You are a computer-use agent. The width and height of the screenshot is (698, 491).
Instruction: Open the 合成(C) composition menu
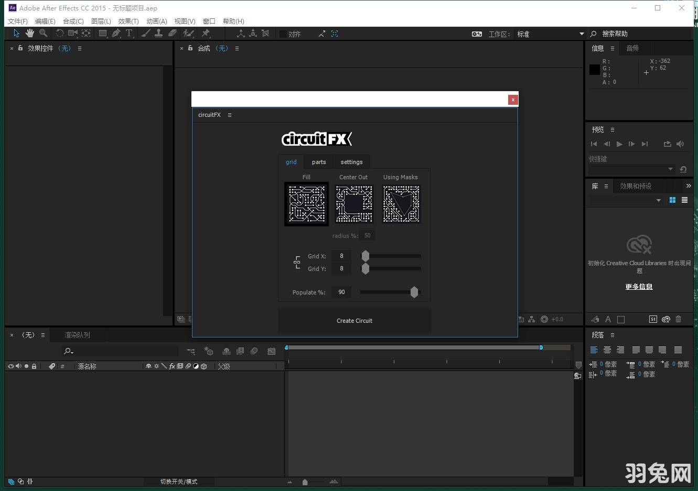click(73, 21)
